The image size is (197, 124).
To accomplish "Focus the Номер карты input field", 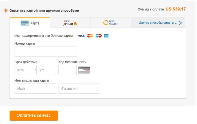I will tap(46, 51).
